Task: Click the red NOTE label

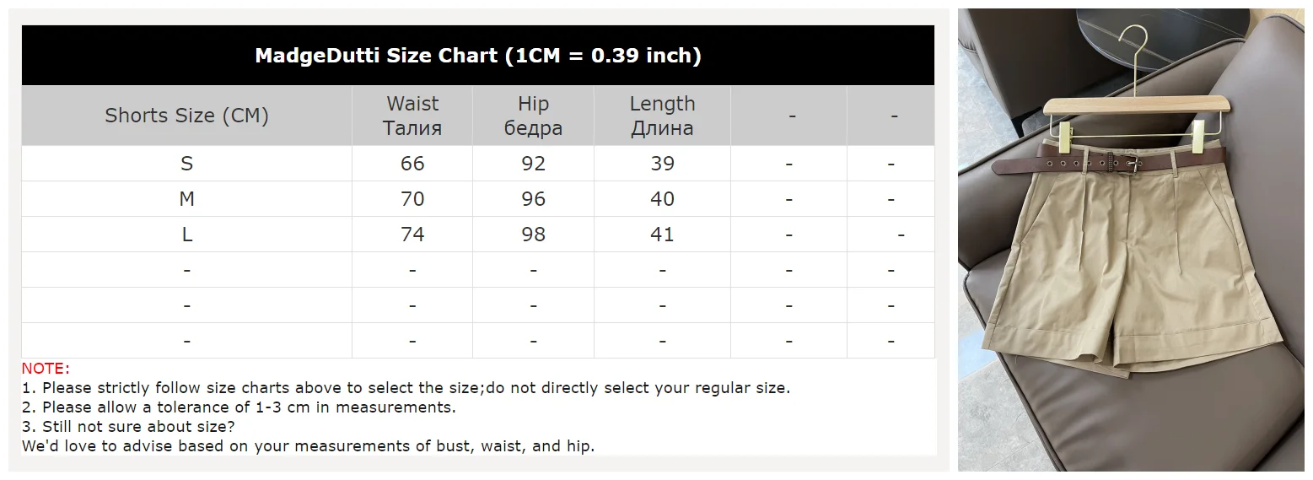Action: point(46,369)
